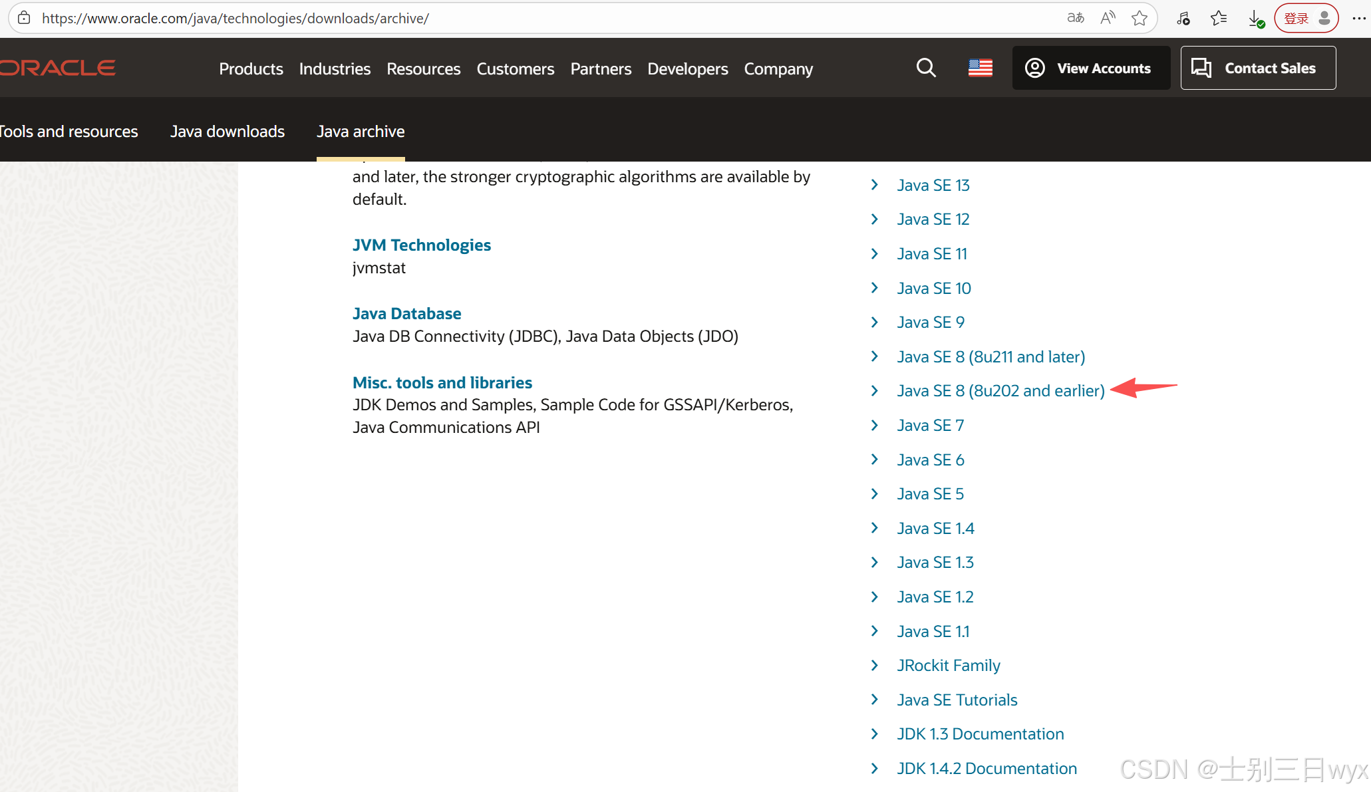
Task: Open the Products menu
Action: pyautogui.click(x=251, y=68)
